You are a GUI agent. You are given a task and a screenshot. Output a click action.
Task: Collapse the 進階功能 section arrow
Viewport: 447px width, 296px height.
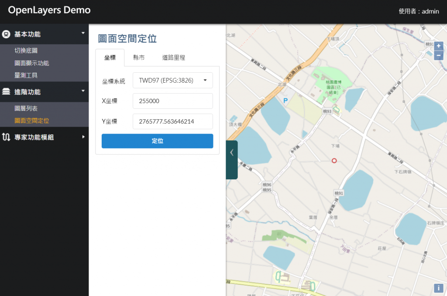pos(83,91)
